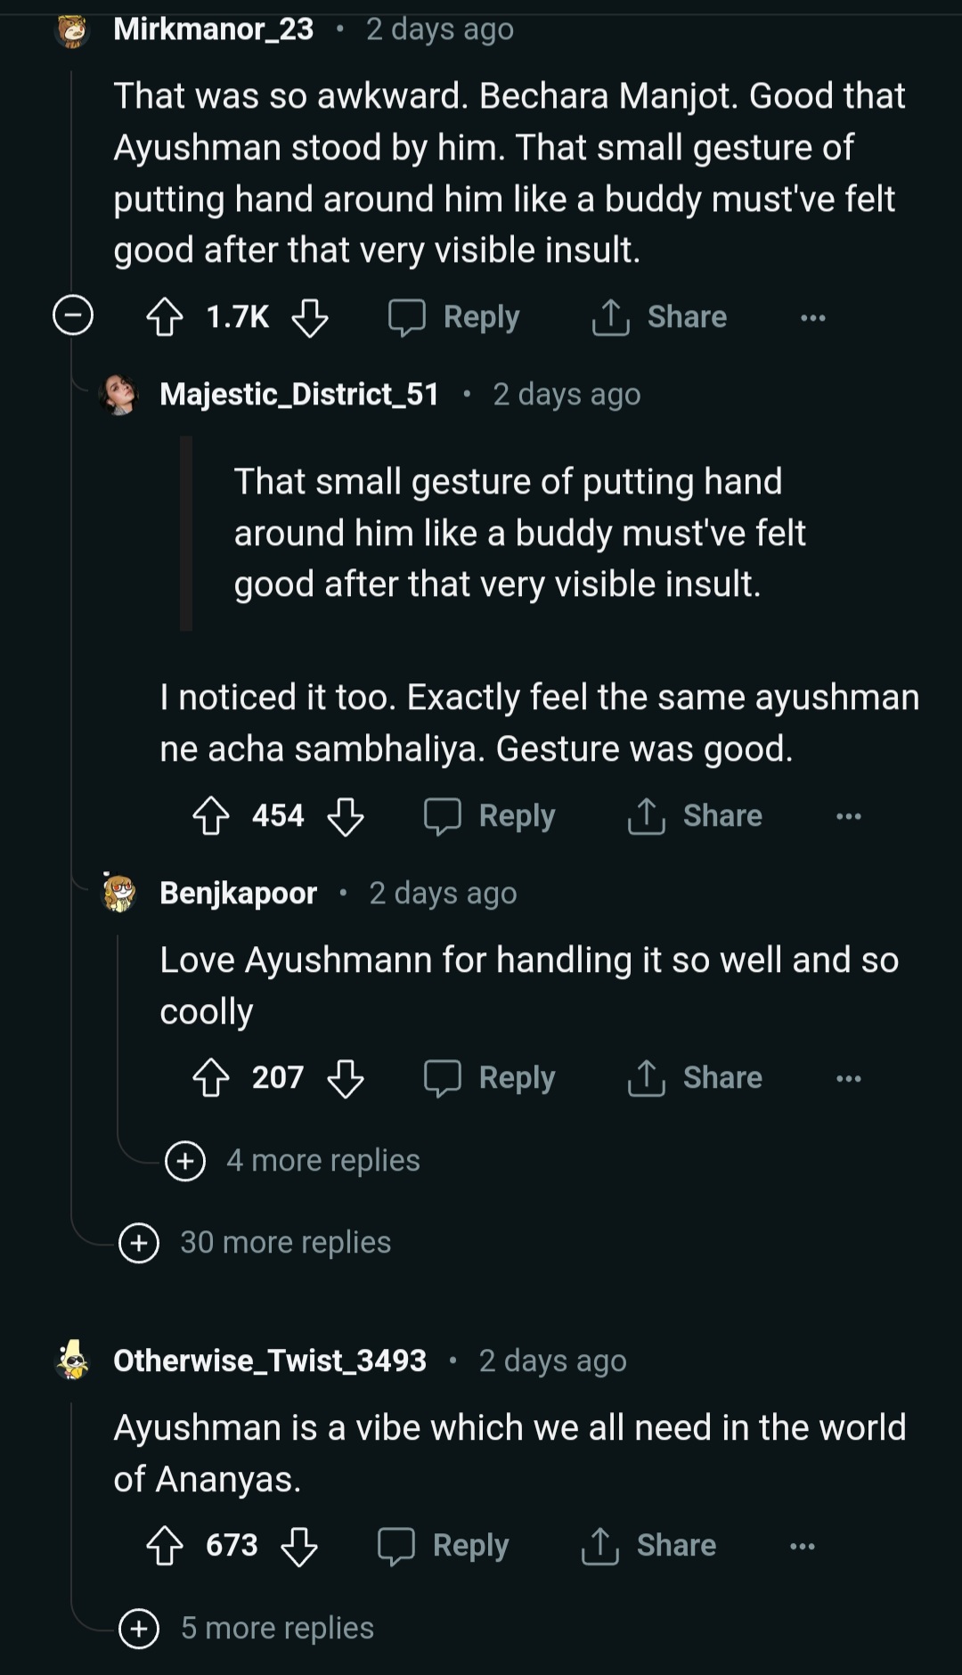Screen dimensions: 962x1675
Task: Share Otherwise_Twist_3493's comment
Action: 648,1546
